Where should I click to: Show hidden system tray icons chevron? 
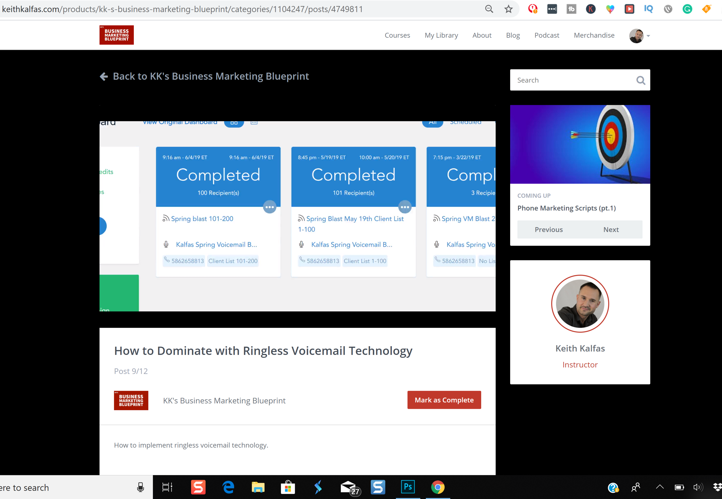click(659, 487)
